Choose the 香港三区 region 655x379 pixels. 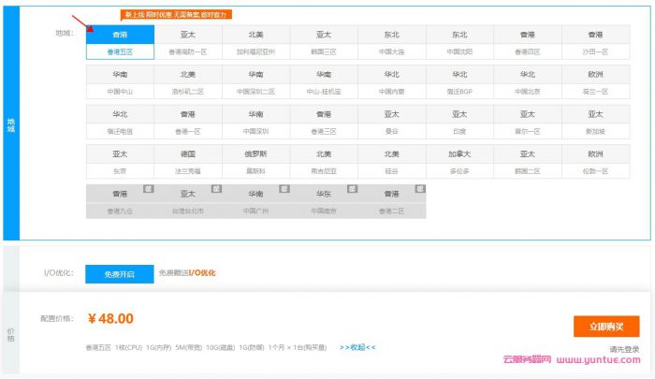pyautogui.click(x=324, y=122)
